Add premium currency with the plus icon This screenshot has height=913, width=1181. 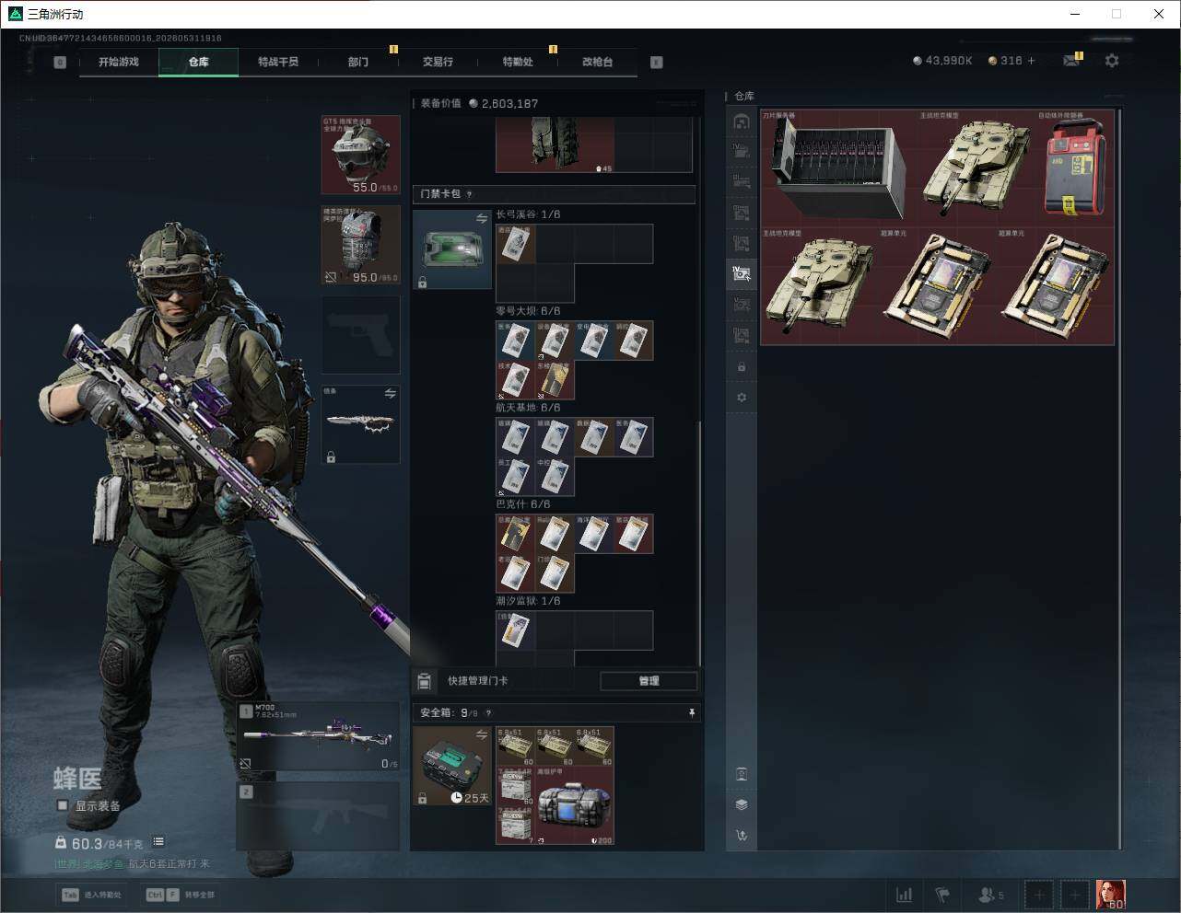tap(1032, 61)
